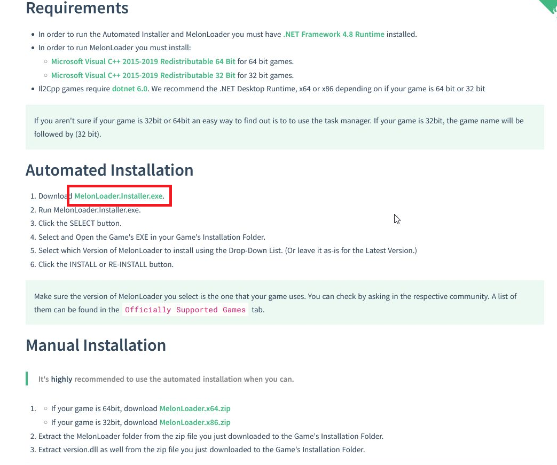This screenshot has width=557, height=465.
Task: Click Visual C++ Redistributable 32 Bit link
Action: [x=143, y=75]
